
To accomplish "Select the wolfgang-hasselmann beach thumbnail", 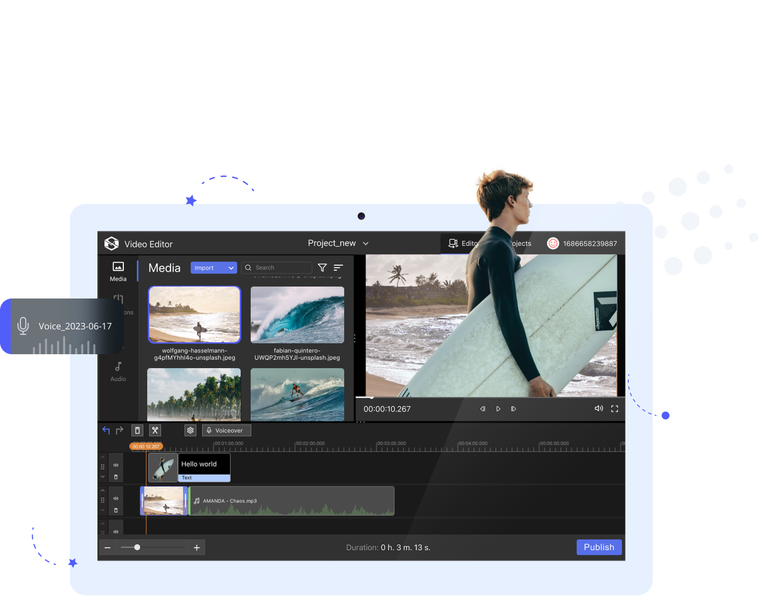I will click(x=194, y=314).
